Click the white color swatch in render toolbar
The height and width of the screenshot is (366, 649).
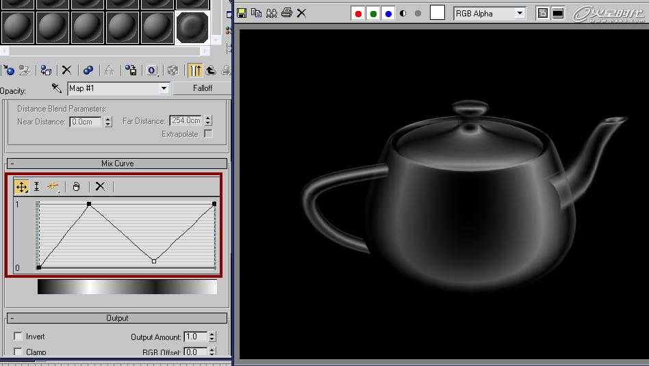[x=437, y=13]
